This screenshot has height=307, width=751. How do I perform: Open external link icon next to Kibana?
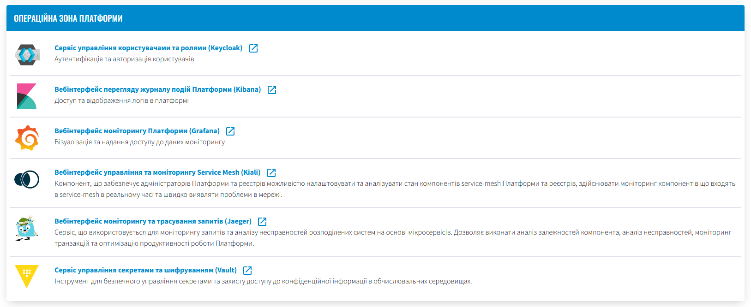(272, 90)
